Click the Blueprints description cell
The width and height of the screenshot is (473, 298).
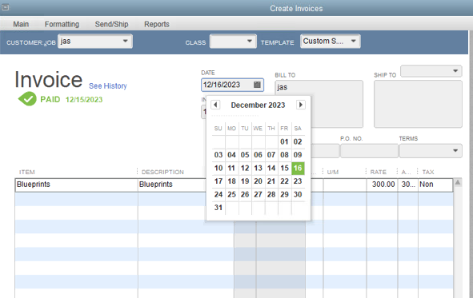point(172,185)
